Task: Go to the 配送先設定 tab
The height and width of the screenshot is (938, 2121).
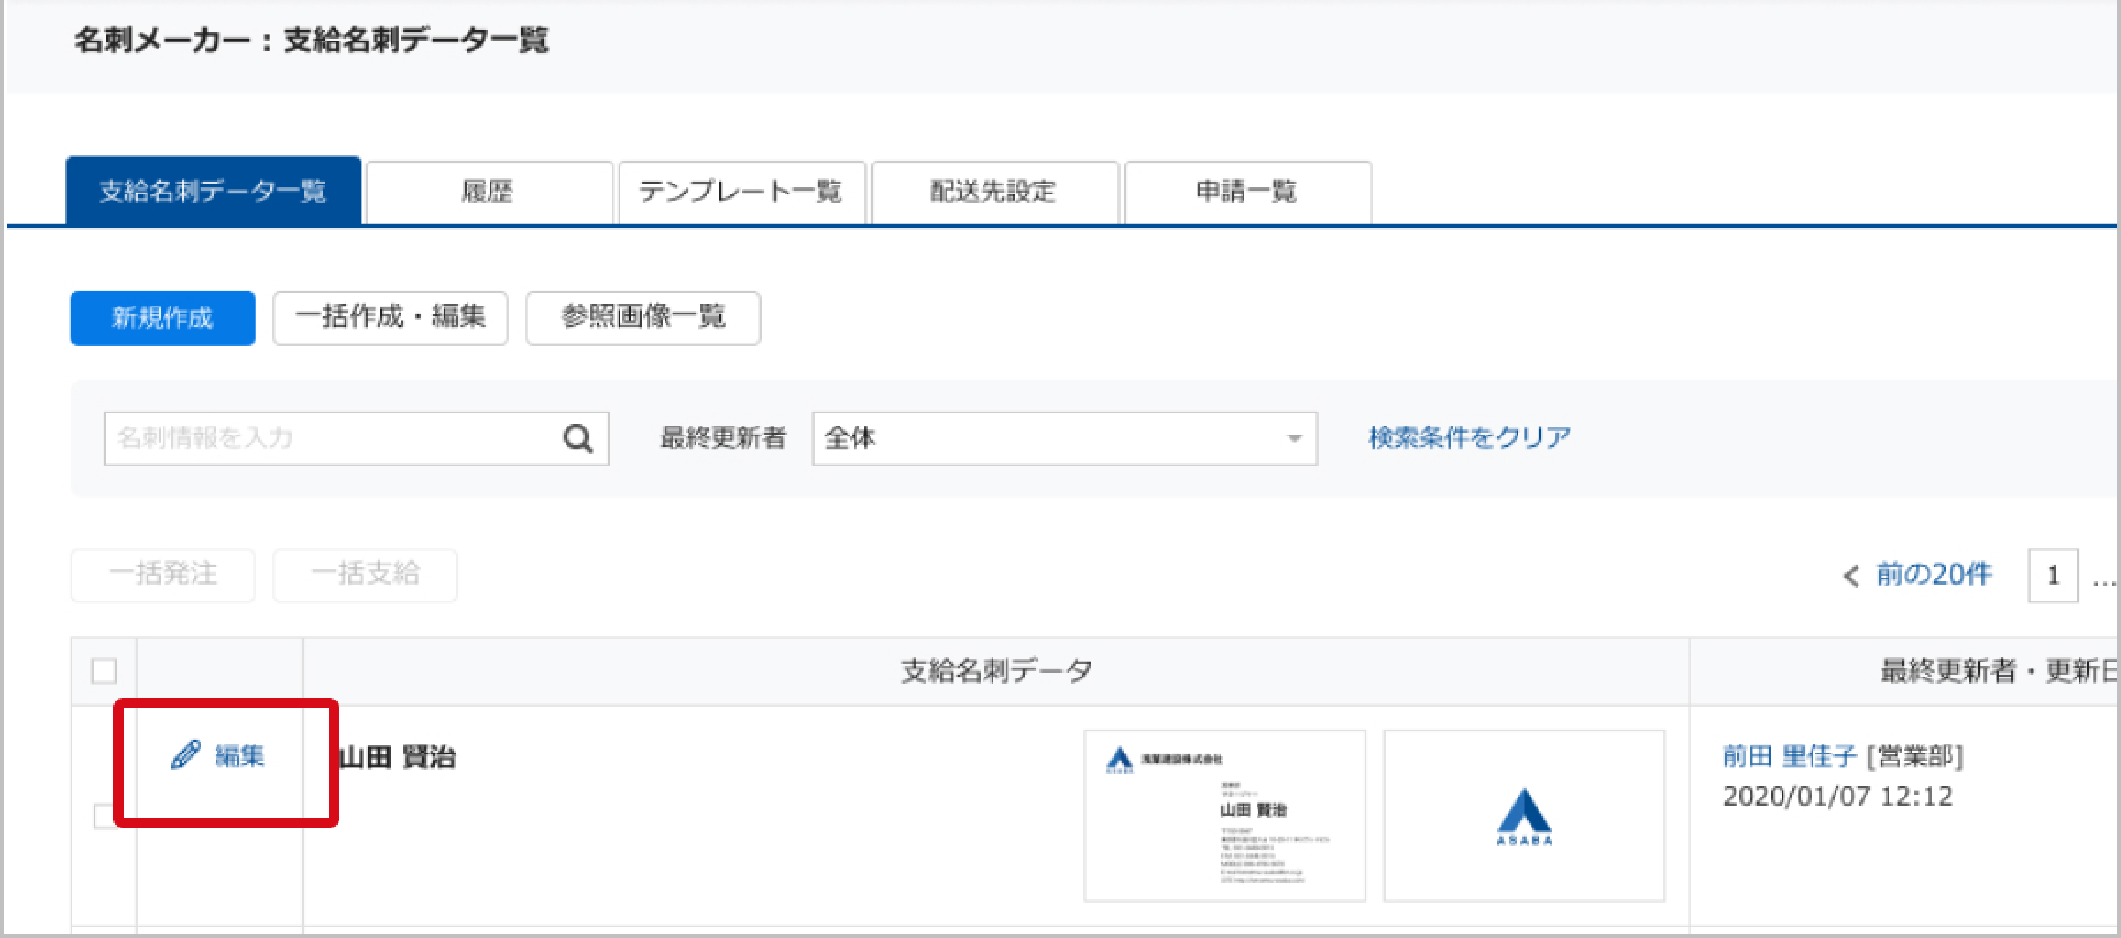Action: tap(994, 192)
